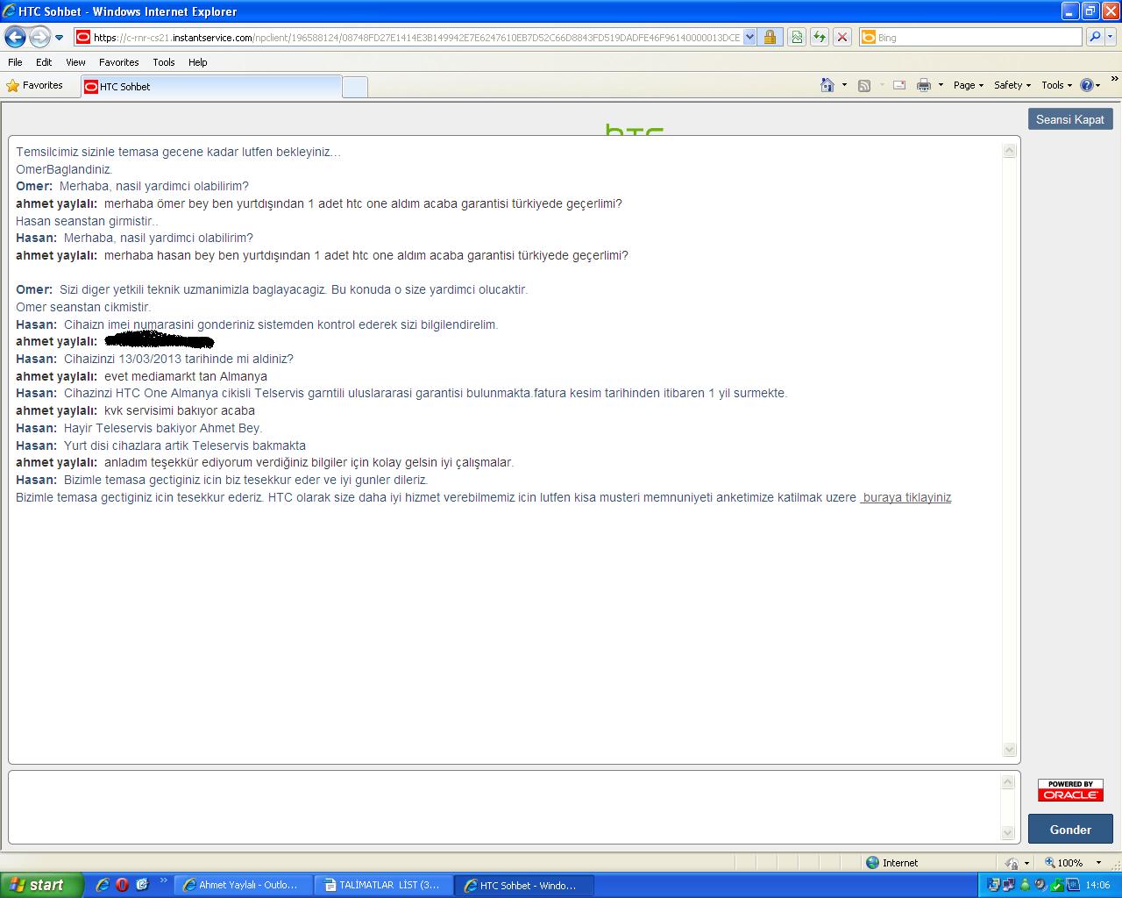Click the Bing search box
This screenshot has height=898, width=1122.
pyautogui.click(x=970, y=38)
